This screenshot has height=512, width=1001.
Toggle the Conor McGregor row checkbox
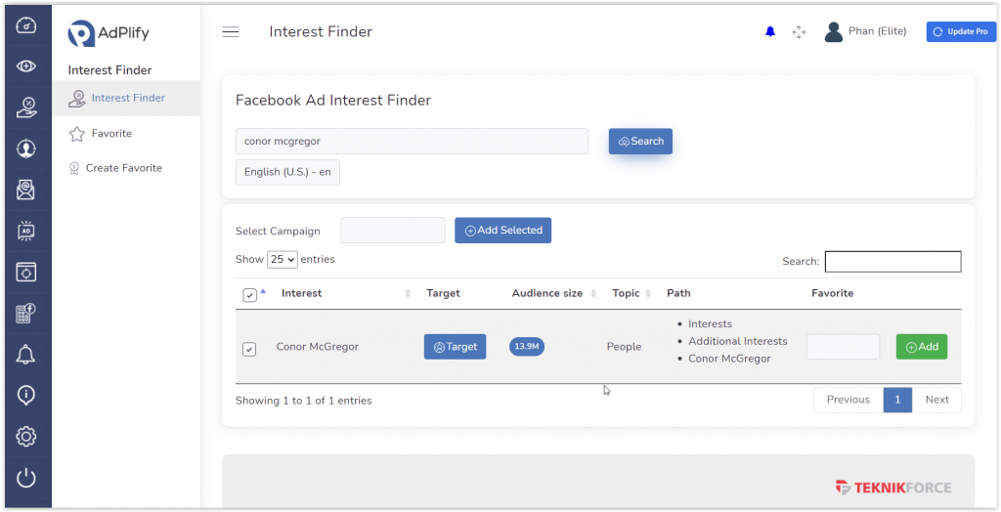(249, 349)
